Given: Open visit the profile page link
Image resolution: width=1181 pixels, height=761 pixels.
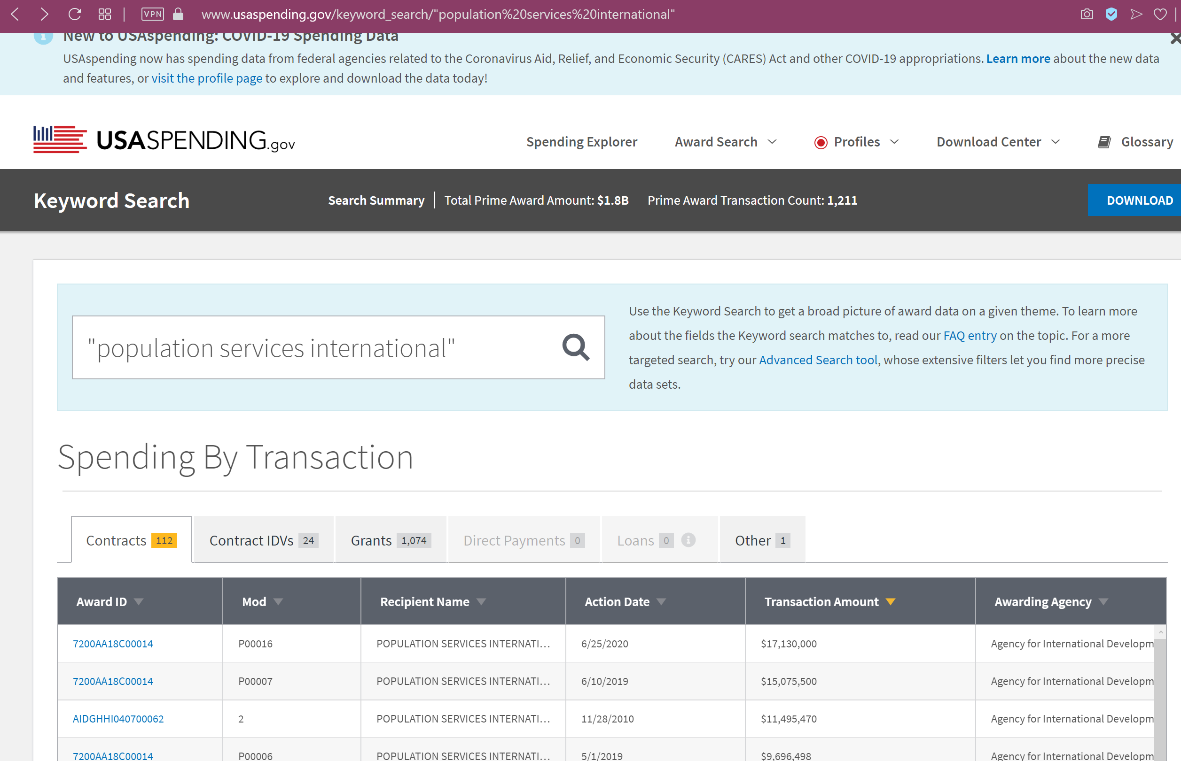Looking at the screenshot, I should click(x=207, y=78).
